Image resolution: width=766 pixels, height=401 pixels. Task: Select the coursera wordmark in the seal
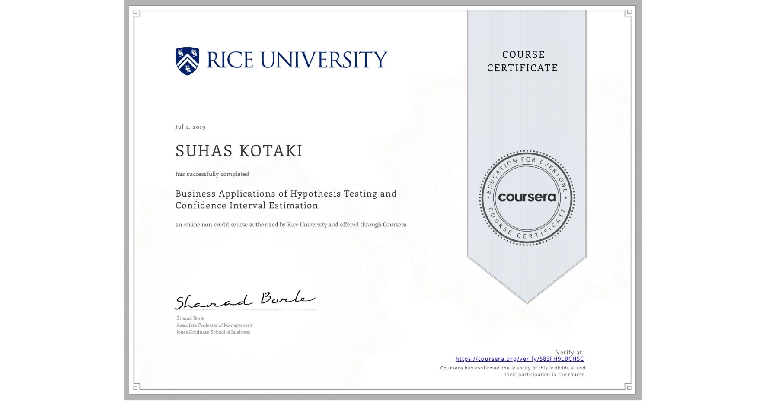(x=527, y=197)
